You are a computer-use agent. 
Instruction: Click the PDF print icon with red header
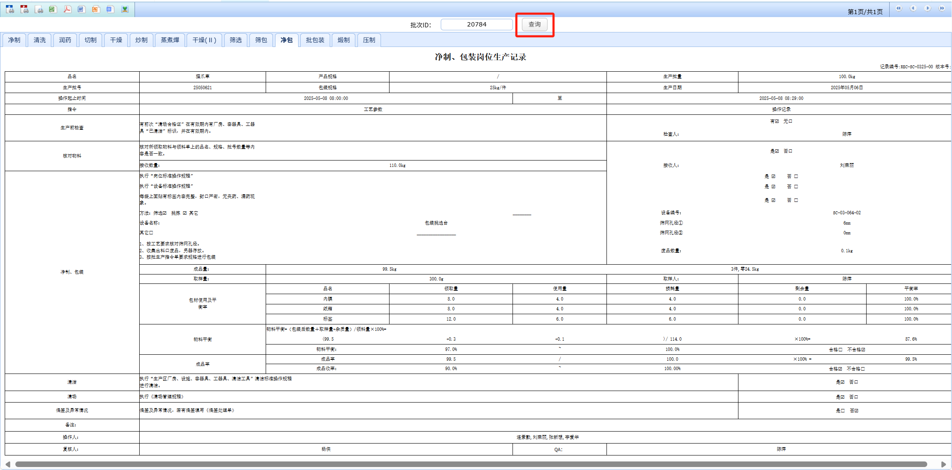coord(24,9)
